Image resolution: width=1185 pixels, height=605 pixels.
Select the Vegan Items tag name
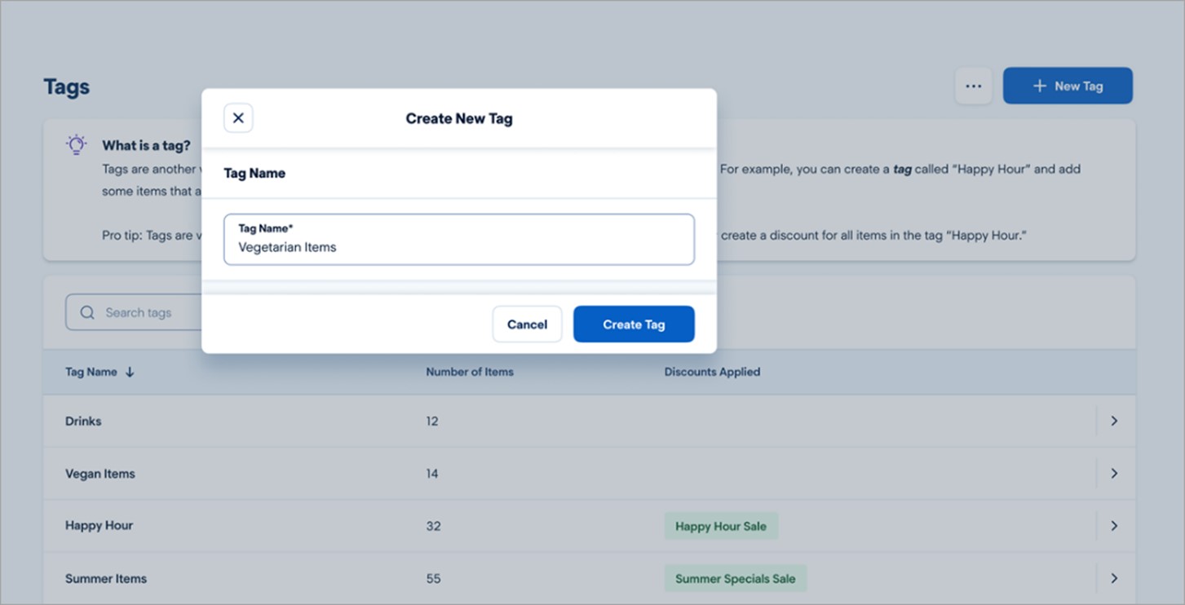100,474
